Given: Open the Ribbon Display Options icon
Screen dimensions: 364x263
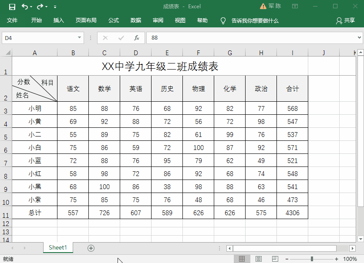Looking at the screenshot, I should point(295,7).
